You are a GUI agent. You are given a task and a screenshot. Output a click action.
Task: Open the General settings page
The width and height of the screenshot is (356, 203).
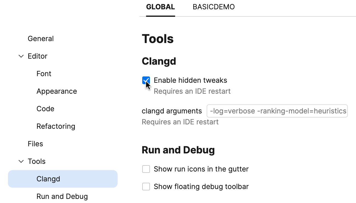point(41,39)
